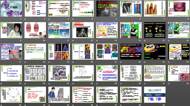Viewport: 190px width, 106px height.
Task: Click animation star icon under slide 37
Action: [97, 105]
